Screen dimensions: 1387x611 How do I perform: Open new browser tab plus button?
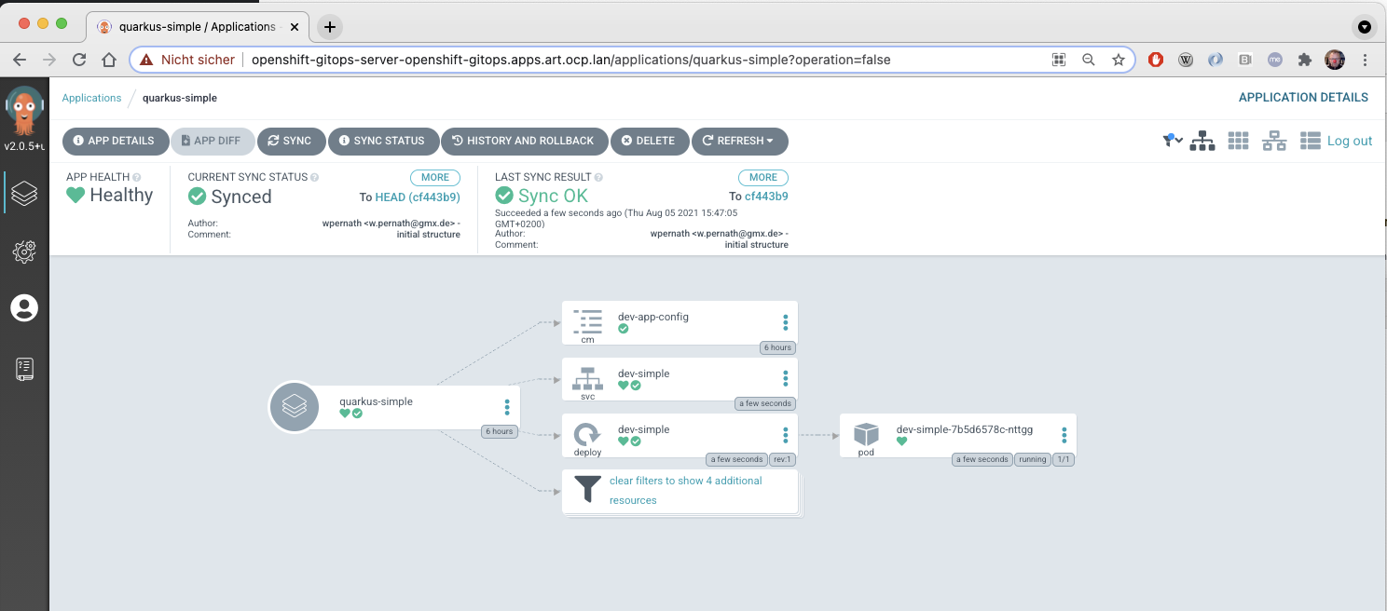330,27
